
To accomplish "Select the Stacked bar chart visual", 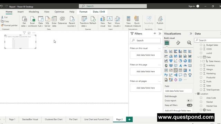I will click(166, 51).
